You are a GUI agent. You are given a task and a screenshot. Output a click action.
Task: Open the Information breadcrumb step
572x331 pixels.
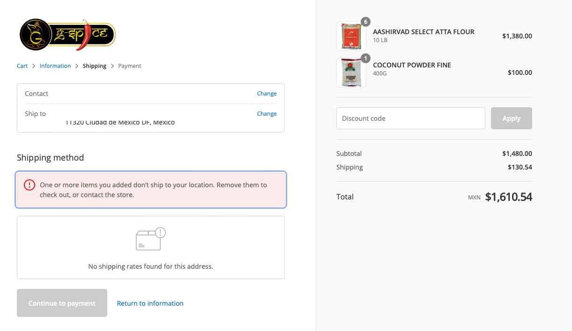pos(55,66)
